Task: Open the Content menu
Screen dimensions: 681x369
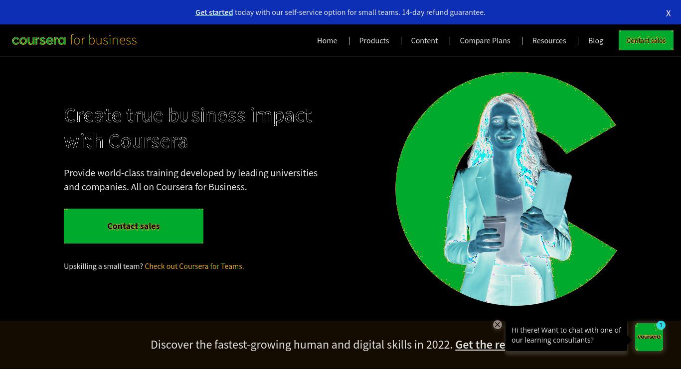Action: [424, 41]
